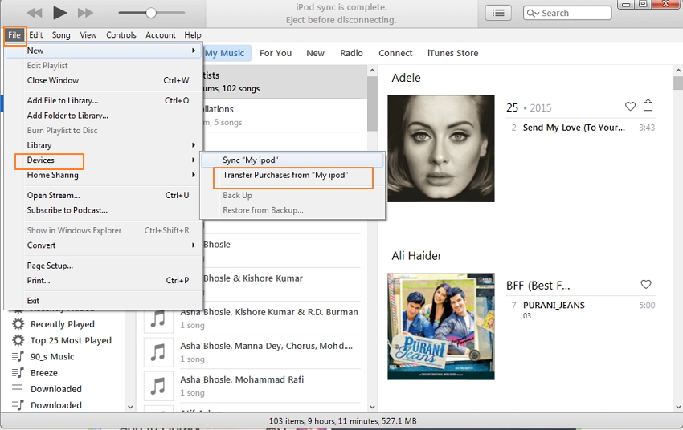Adjust the volume slider knob
Image resolution: width=683 pixels, height=430 pixels.
[x=150, y=13]
